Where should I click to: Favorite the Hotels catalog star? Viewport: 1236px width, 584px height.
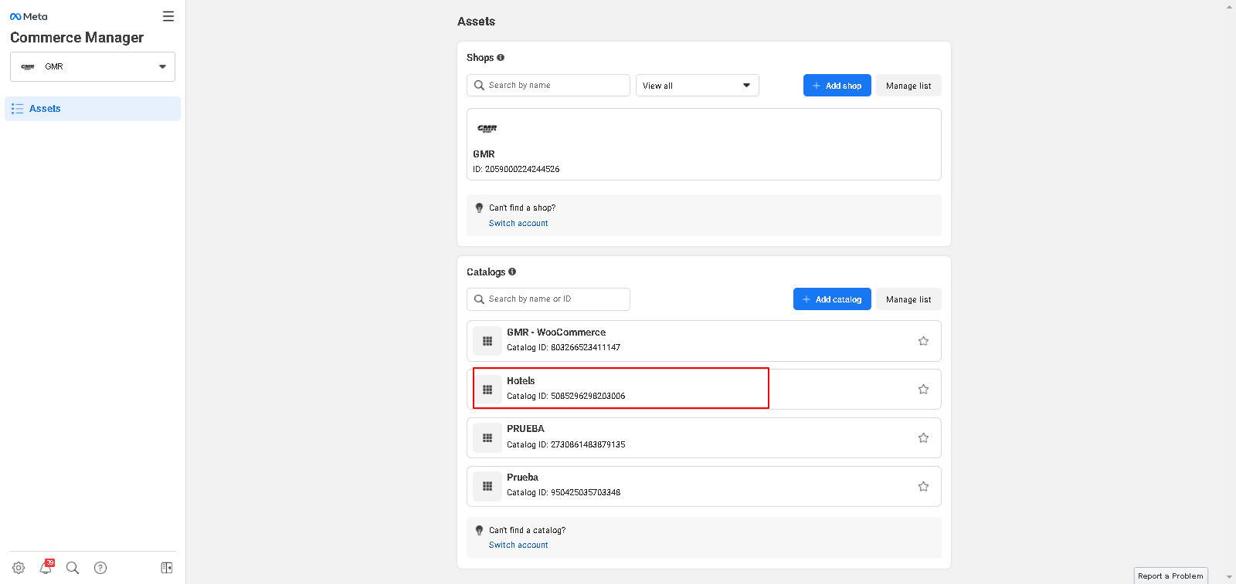923,389
